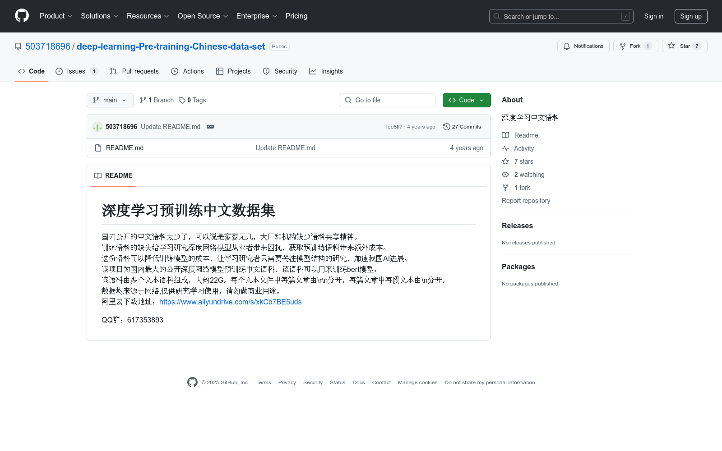Screen dimensions: 722x451
Task: Expand the Open Source menu
Action: (x=203, y=16)
